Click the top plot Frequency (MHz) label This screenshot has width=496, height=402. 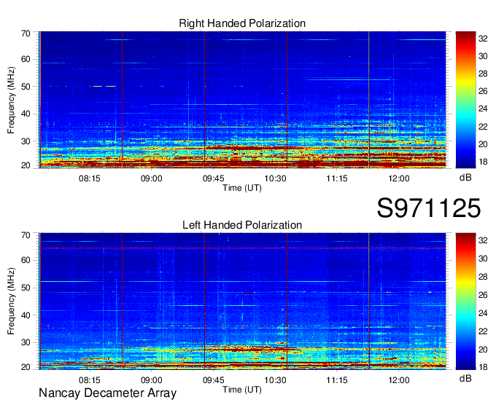pos(11,100)
